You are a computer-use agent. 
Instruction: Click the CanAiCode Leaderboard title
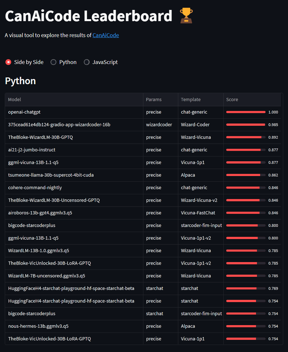click(89, 16)
